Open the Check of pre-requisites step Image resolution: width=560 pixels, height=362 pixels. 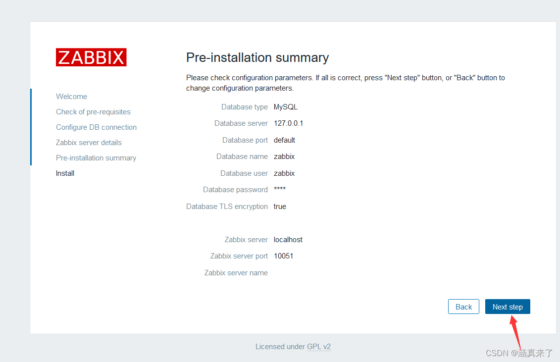click(x=93, y=111)
